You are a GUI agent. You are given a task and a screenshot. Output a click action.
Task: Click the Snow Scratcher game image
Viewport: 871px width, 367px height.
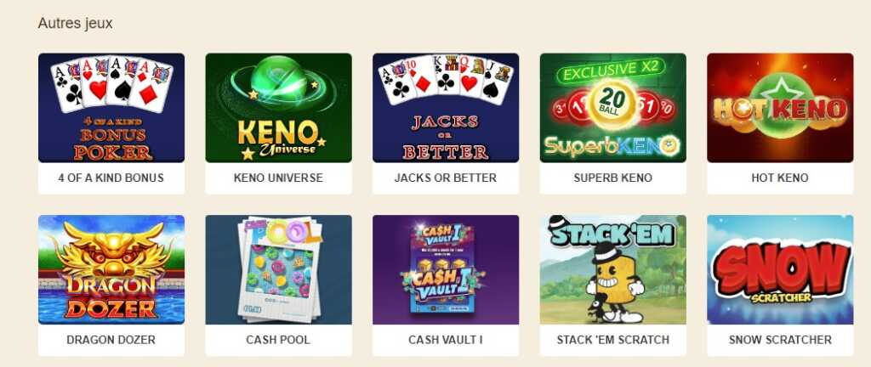point(780,269)
